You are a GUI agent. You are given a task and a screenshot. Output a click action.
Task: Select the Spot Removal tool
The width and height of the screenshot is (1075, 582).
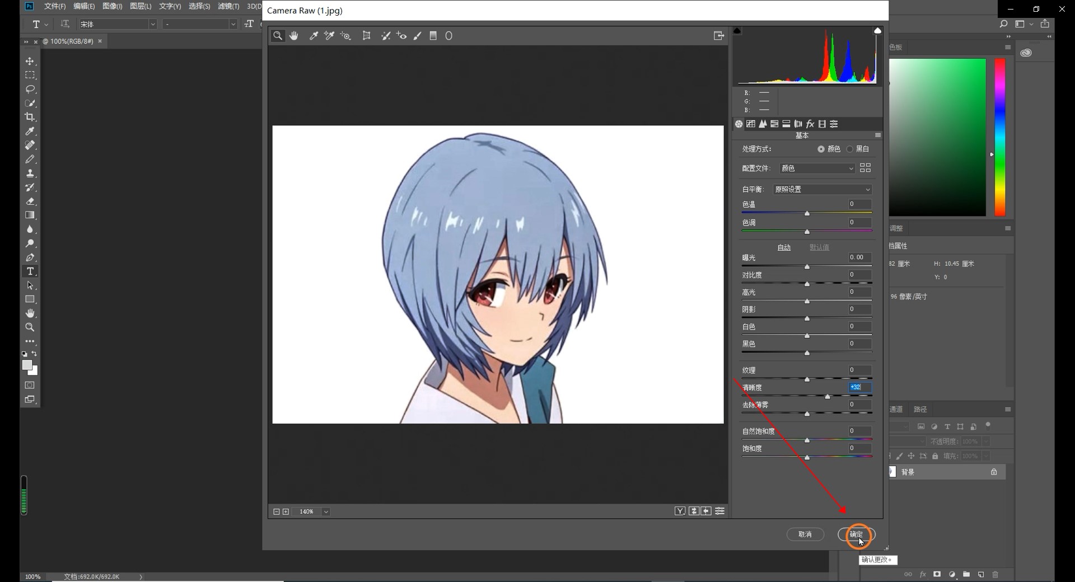386,36
